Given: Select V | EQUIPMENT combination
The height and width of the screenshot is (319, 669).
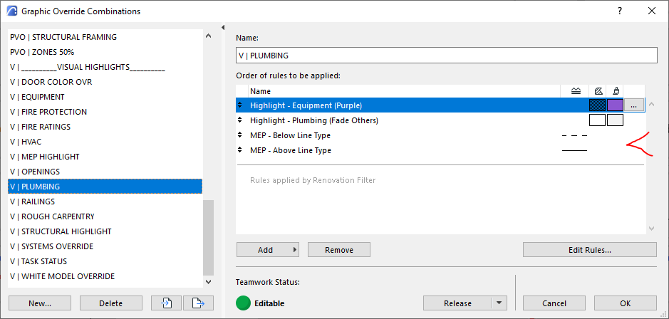Looking at the screenshot, I should click(x=105, y=97).
